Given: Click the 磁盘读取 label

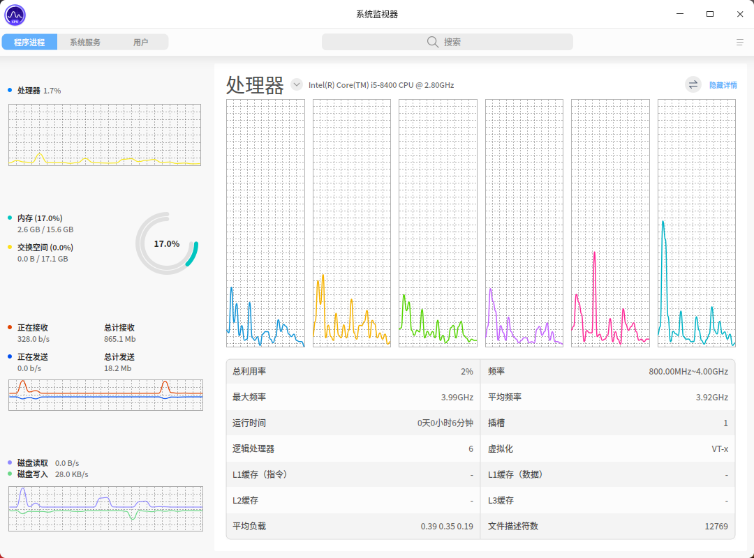Looking at the screenshot, I should (x=33, y=463).
